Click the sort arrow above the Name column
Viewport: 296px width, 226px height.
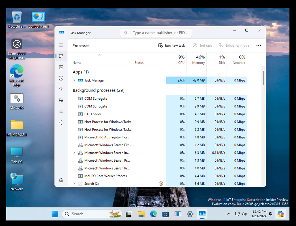click(x=99, y=55)
